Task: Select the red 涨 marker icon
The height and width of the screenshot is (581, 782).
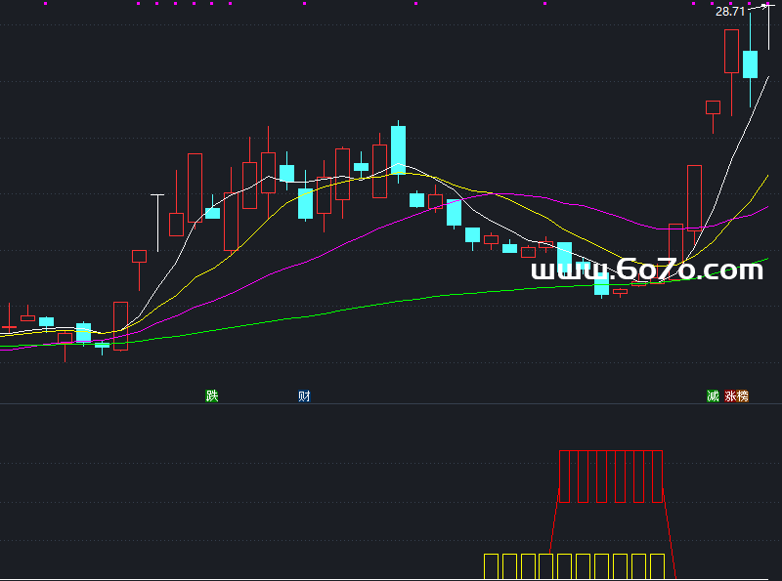Action: click(730, 395)
